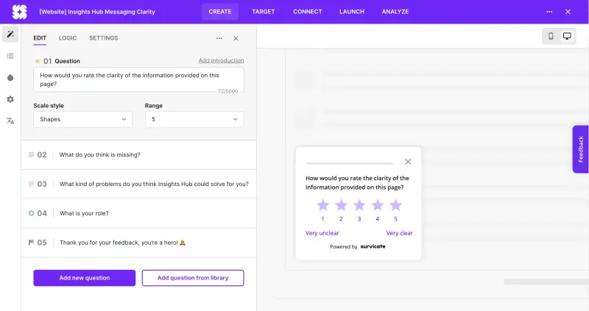Switch preview to mobile device
This screenshot has width=589, height=311.
pos(551,36)
